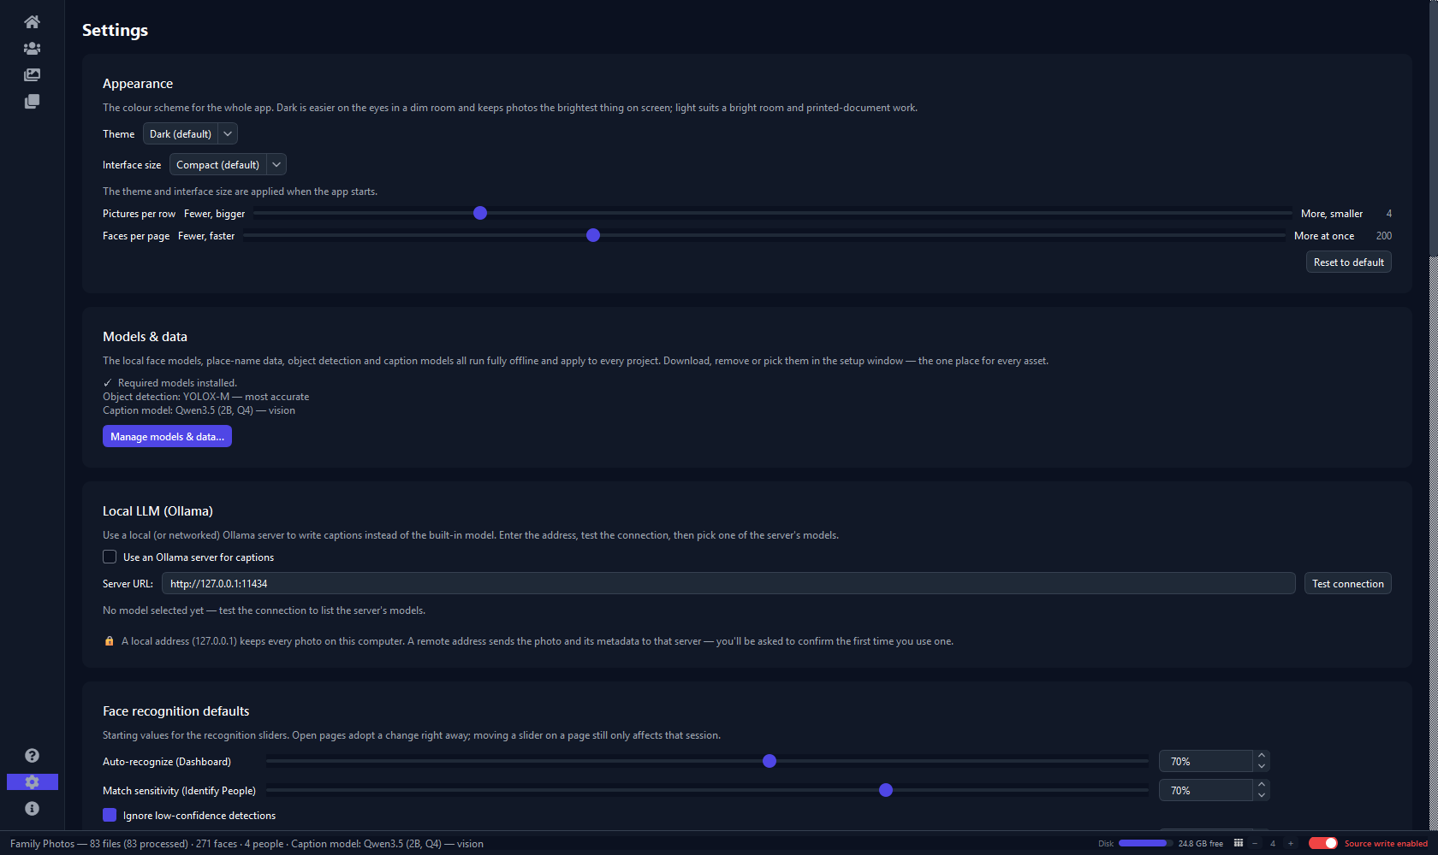The height and width of the screenshot is (855, 1438).
Task: Click the Settings gear icon in sidebar
Action: pyautogui.click(x=32, y=782)
